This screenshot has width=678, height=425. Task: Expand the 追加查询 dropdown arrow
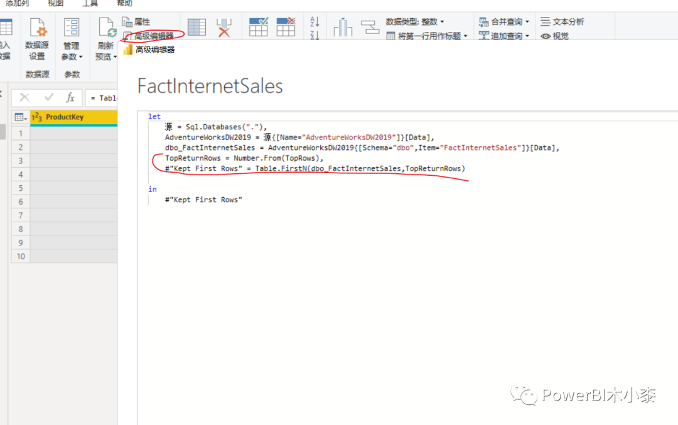[527, 36]
